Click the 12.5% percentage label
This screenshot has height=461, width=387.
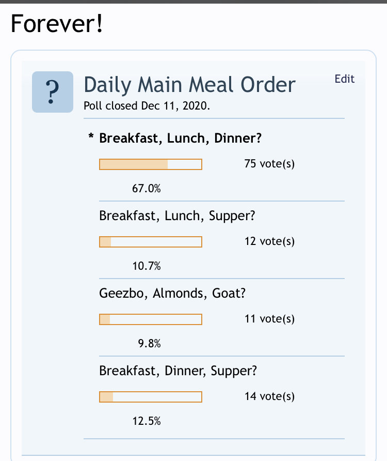[x=146, y=421]
